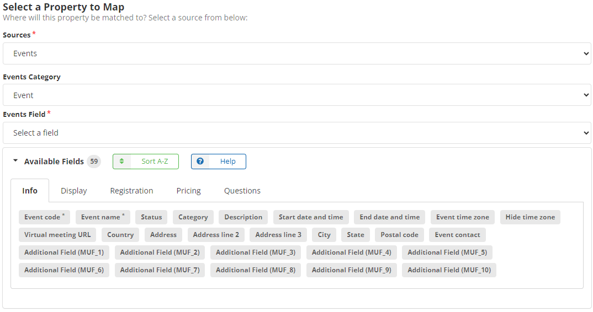Viewport: 593px width, 312px height.
Task: Pick the Hide time zone field
Action: tap(530, 217)
